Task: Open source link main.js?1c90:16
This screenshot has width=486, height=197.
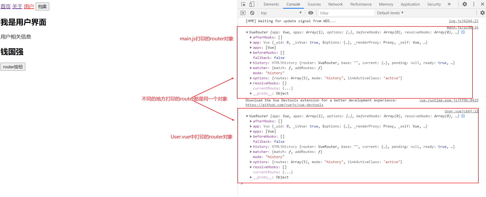Action: click(x=463, y=27)
